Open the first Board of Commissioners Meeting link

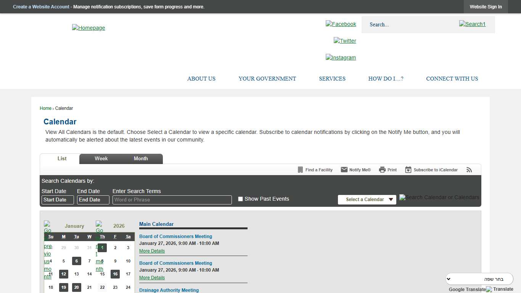click(175, 237)
